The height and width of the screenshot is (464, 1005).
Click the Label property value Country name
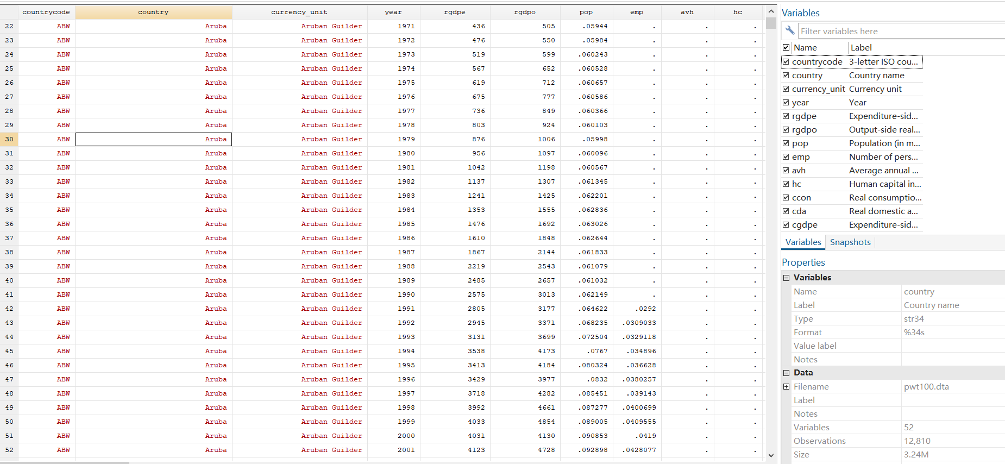(x=931, y=305)
